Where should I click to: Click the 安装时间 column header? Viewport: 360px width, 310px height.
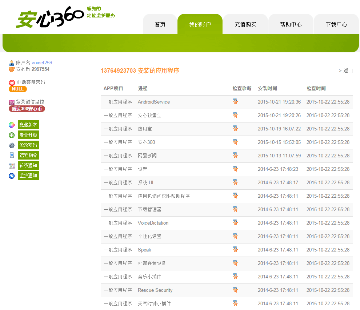point(267,88)
